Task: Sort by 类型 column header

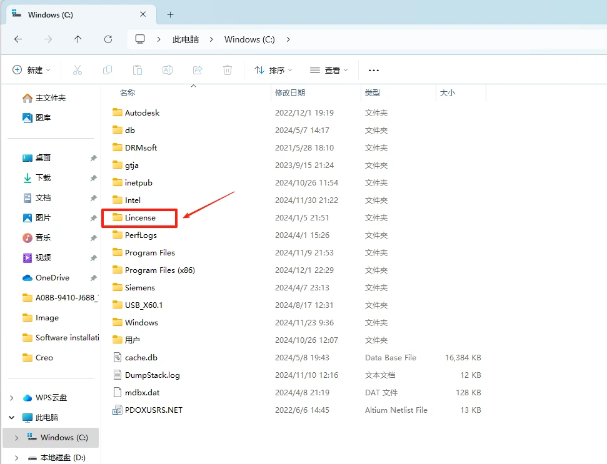Action: pyautogui.click(x=373, y=93)
